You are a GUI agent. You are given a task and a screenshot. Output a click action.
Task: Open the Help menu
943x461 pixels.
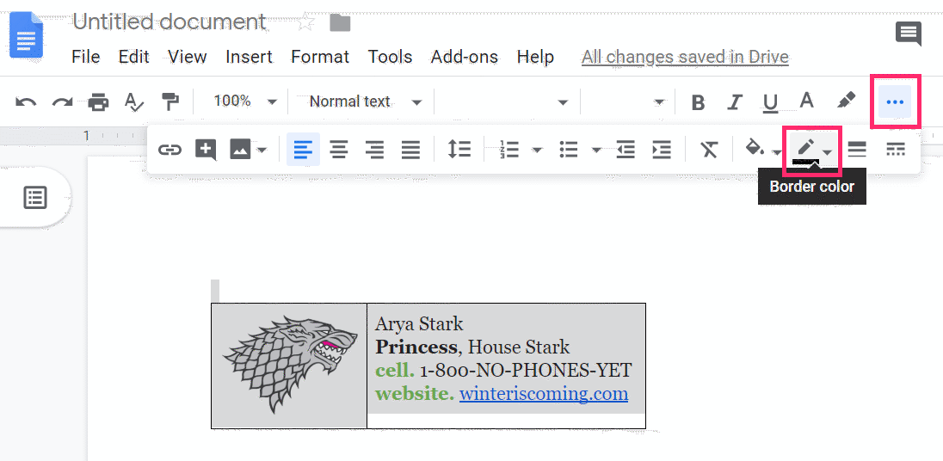pyautogui.click(x=535, y=57)
